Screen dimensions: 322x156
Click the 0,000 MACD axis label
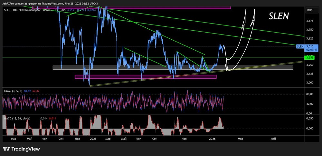(309, 129)
